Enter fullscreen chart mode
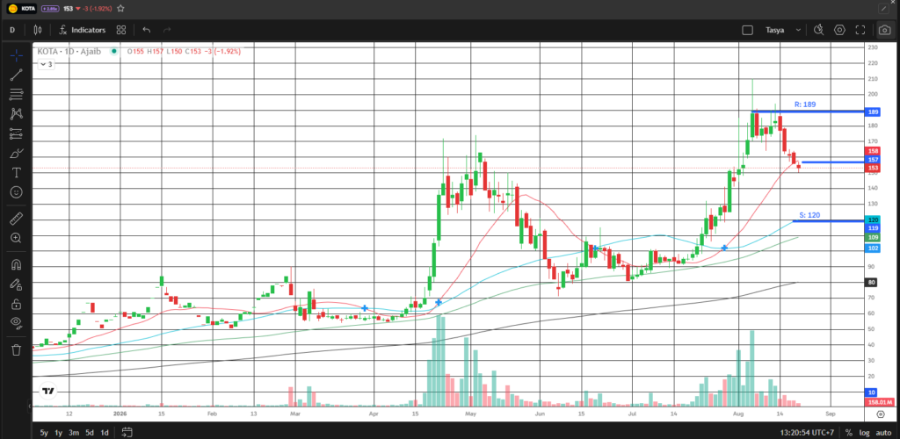The height and width of the screenshot is (439, 900). (860, 30)
